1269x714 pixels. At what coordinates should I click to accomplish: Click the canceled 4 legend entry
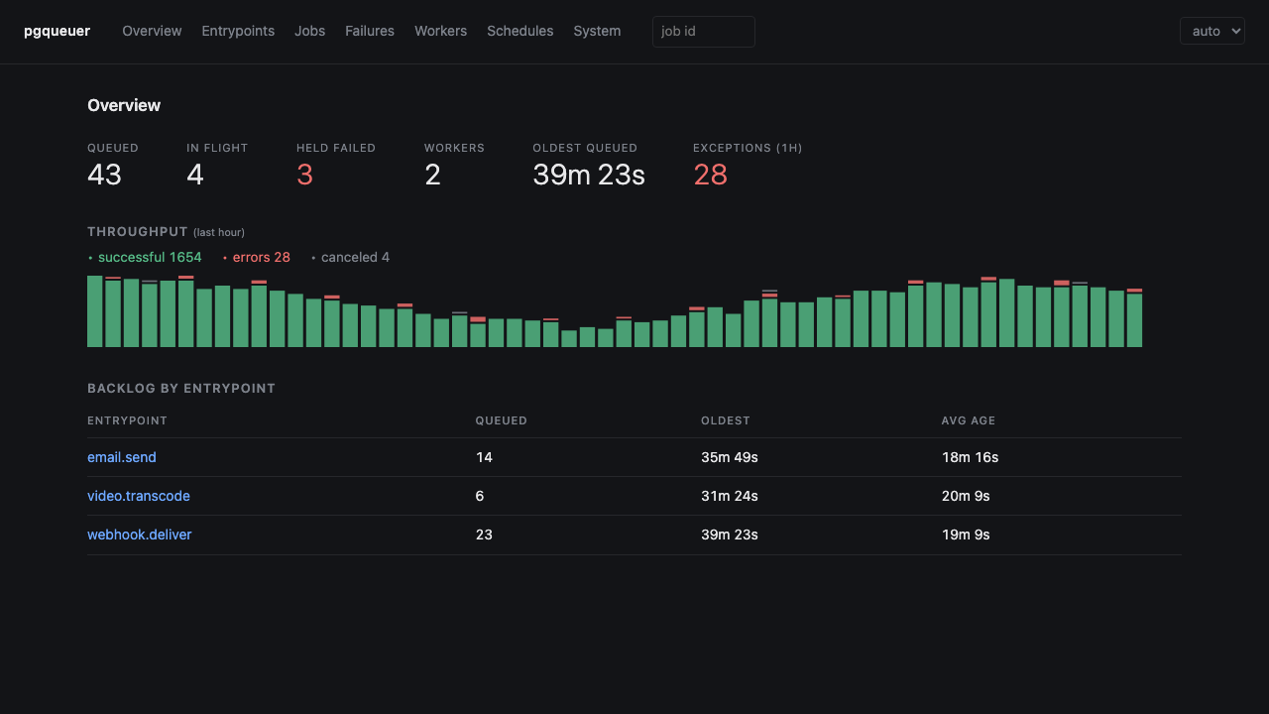pyautogui.click(x=351, y=257)
